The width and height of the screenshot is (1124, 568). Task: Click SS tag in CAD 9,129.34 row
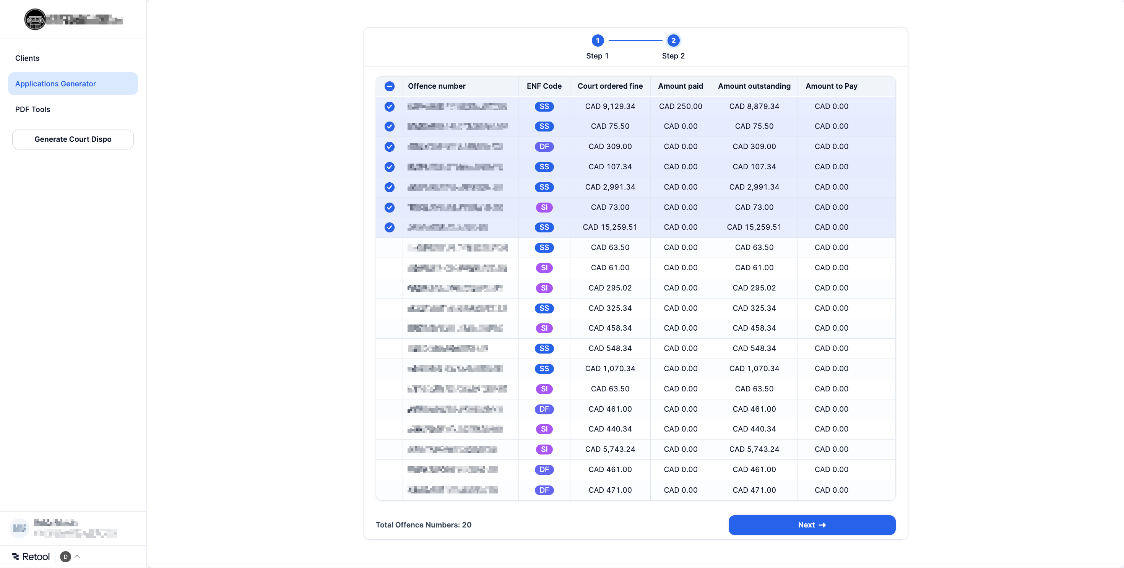(x=544, y=106)
